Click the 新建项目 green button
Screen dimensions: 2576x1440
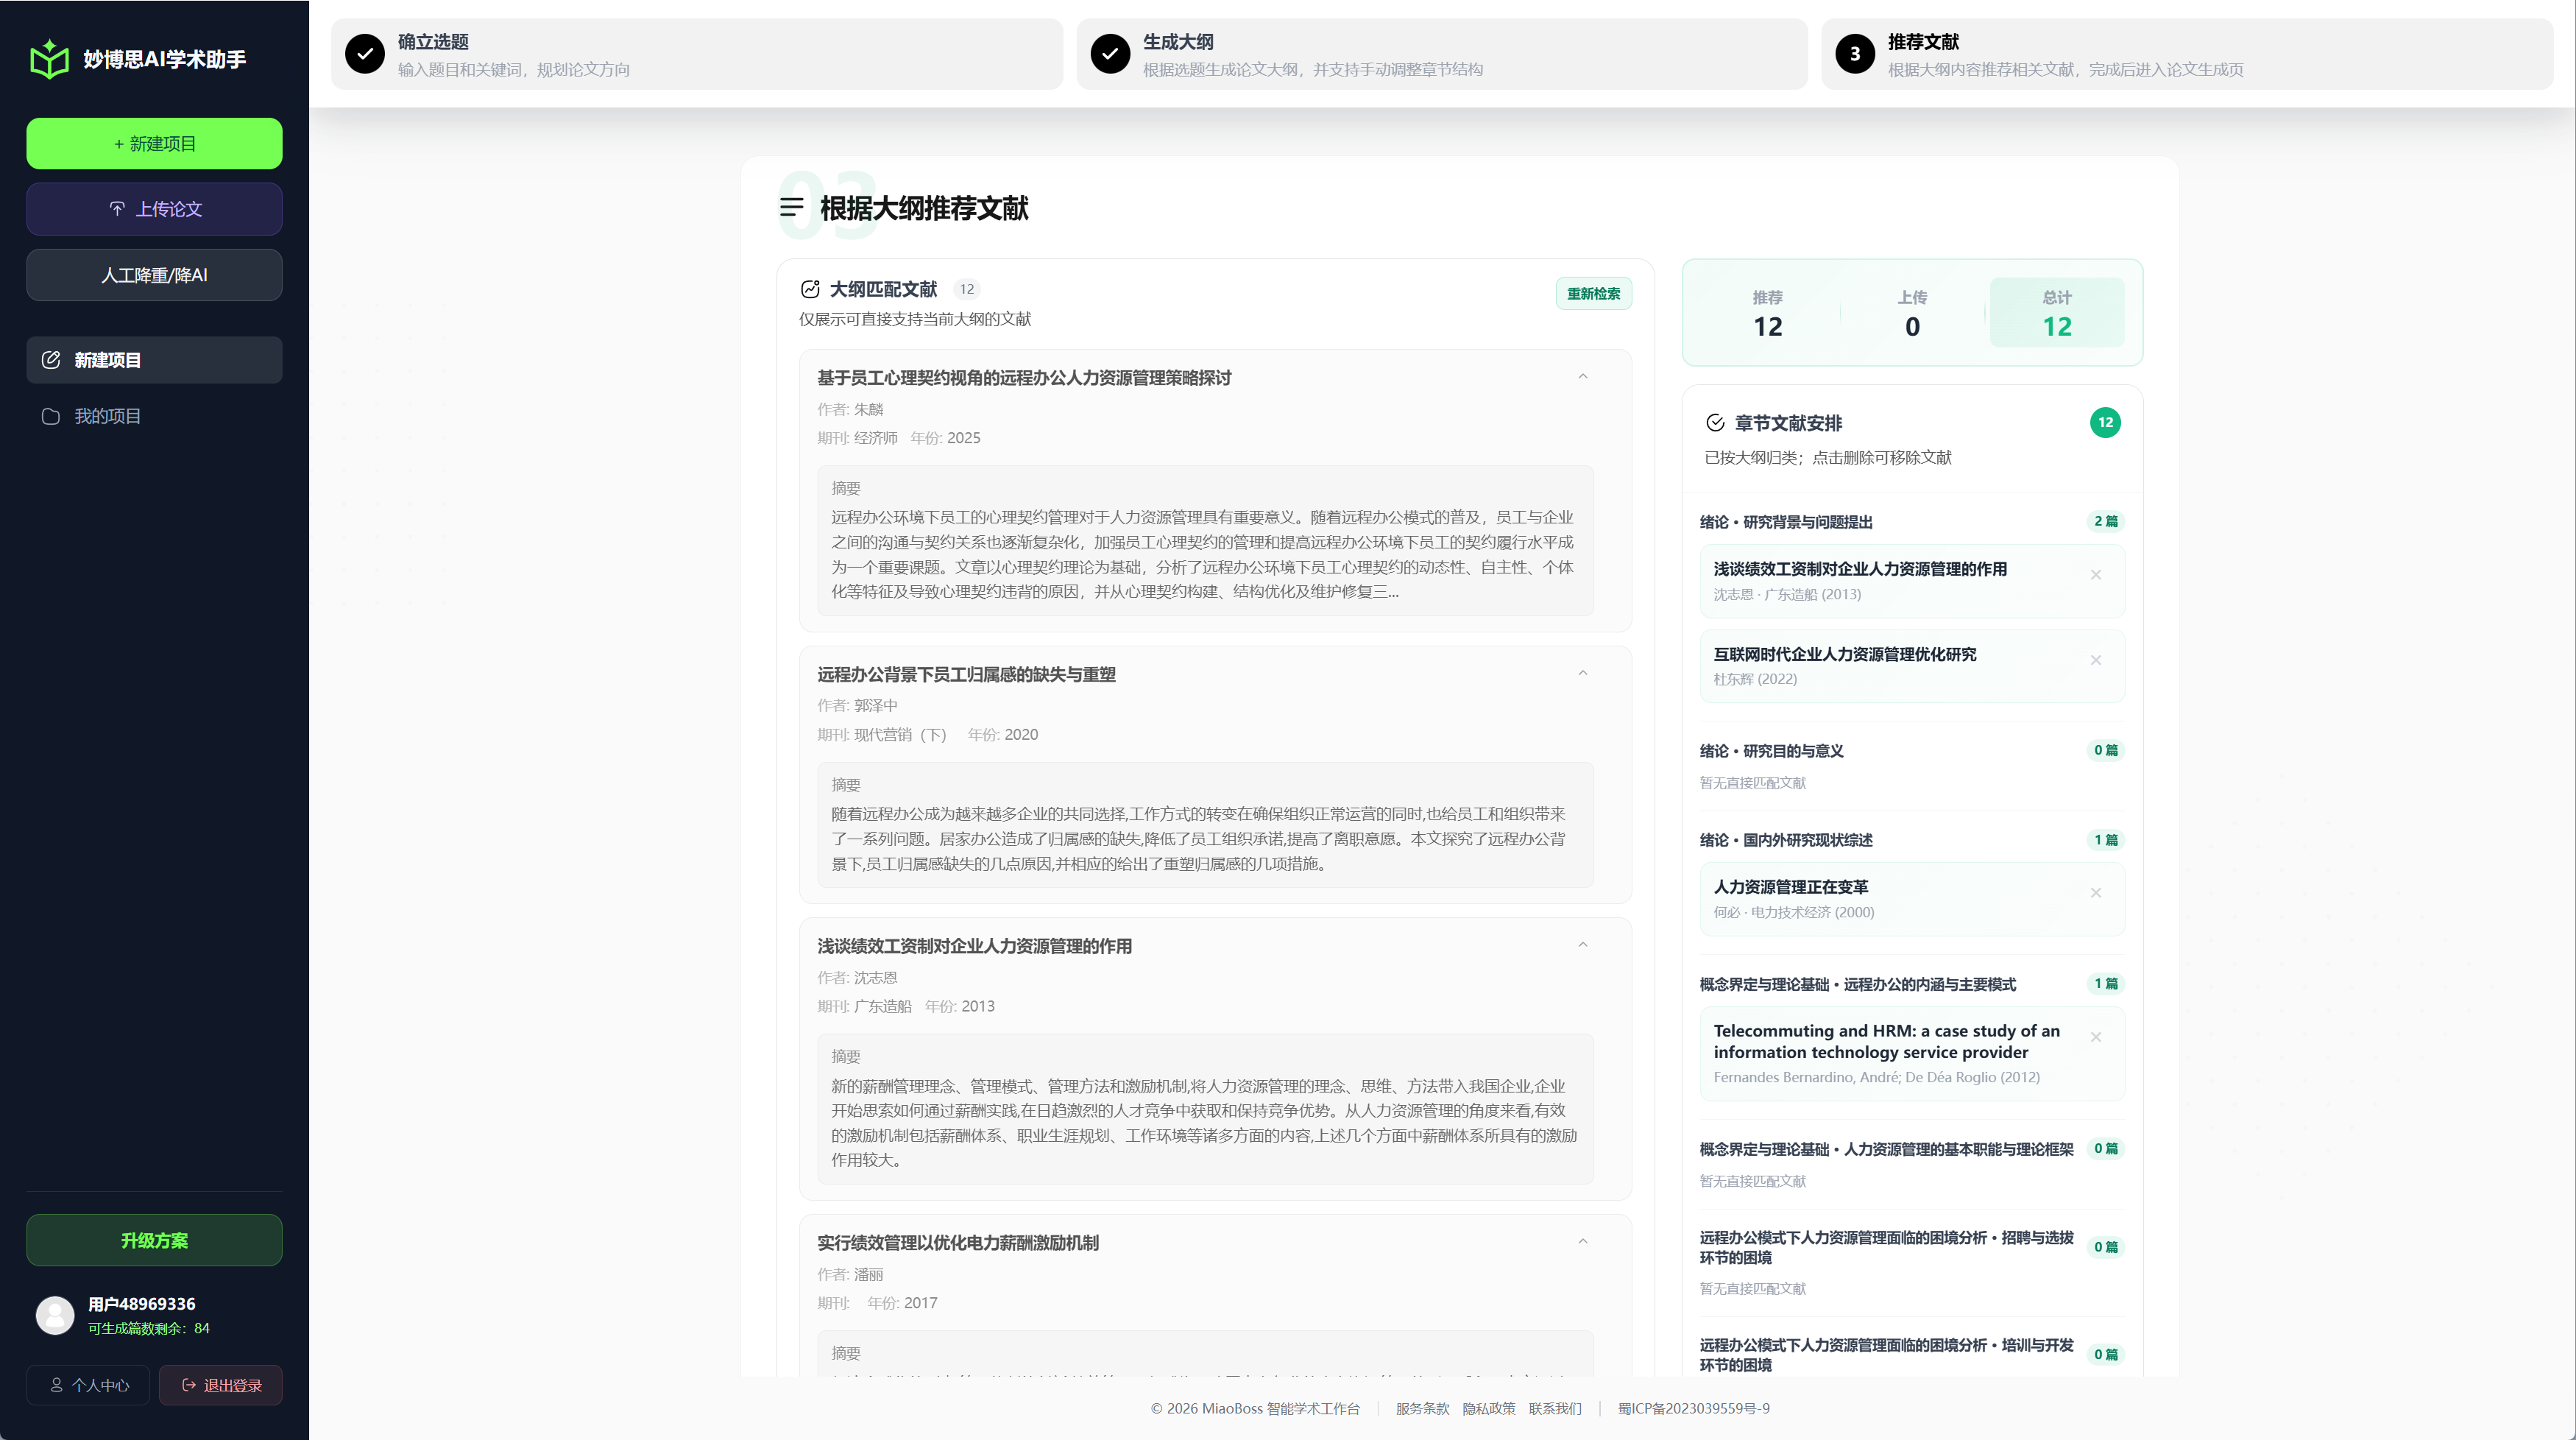pos(154,143)
